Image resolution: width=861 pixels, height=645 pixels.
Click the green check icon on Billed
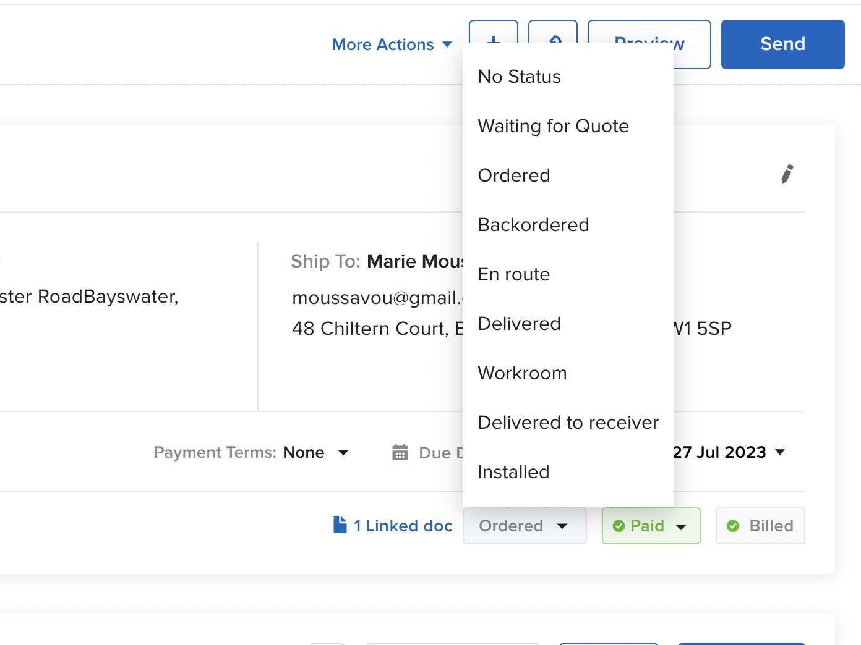pyautogui.click(x=733, y=526)
